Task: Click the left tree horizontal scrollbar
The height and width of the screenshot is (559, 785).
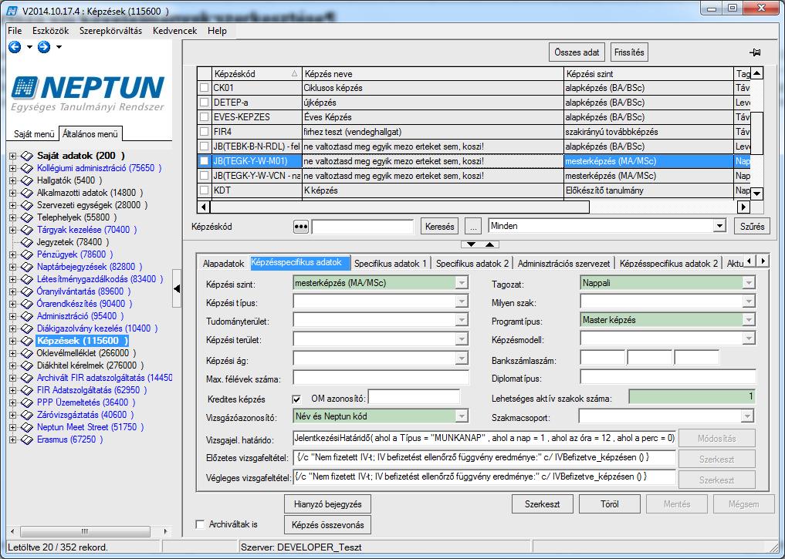Action: (x=85, y=531)
